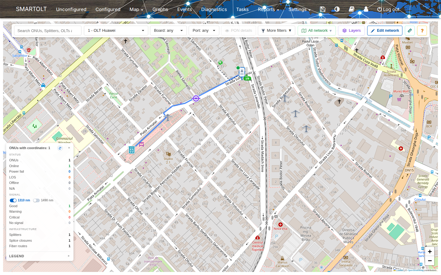441x275 pixels.
Task: Expand the More filters dropdown
Action: pyautogui.click(x=277, y=31)
